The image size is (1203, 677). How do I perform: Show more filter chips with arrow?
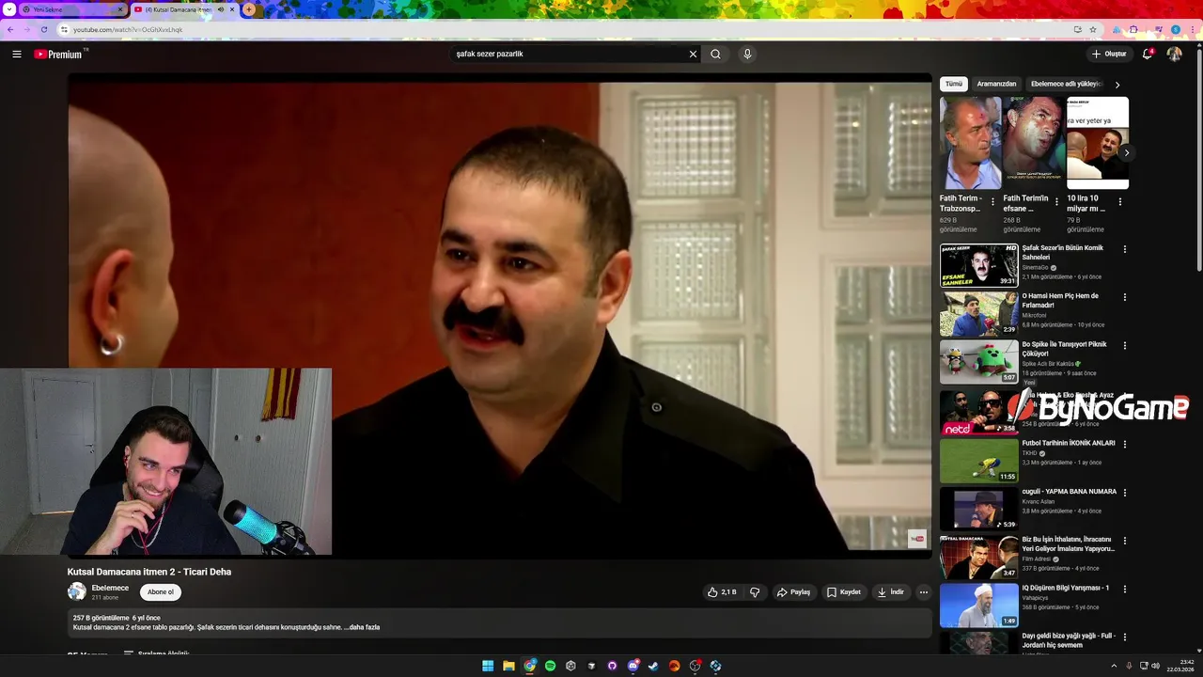coord(1117,85)
